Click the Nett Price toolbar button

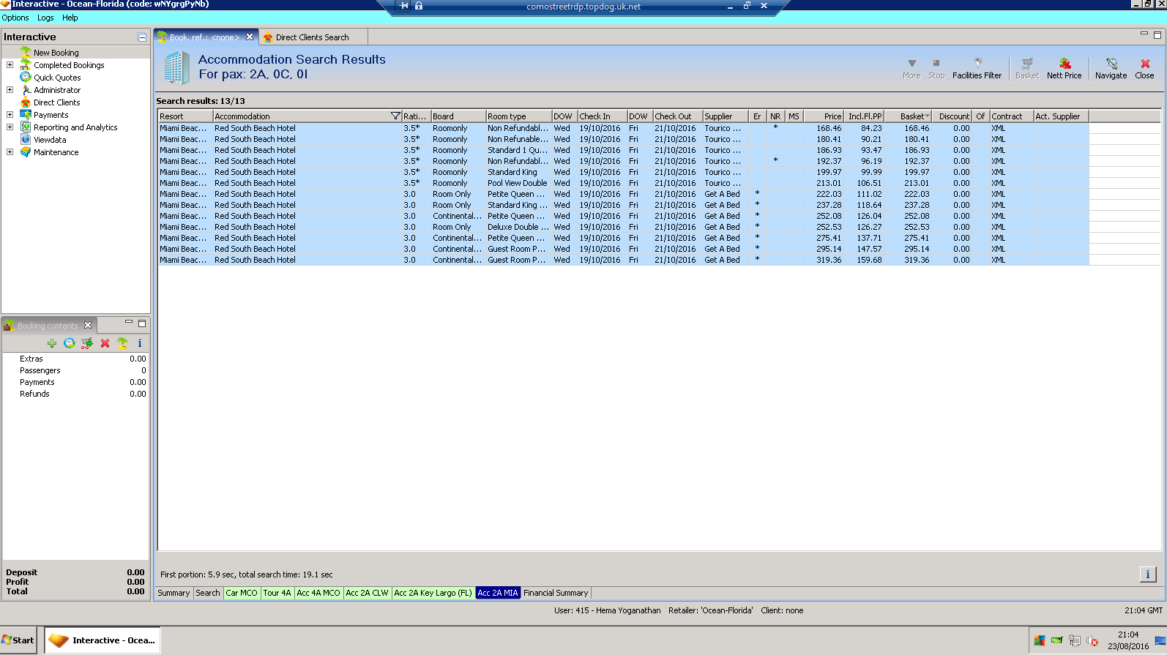click(1064, 68)
